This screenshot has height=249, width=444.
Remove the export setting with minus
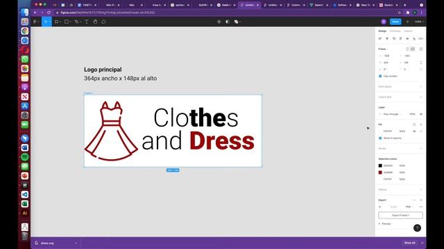tap(421, 207)
